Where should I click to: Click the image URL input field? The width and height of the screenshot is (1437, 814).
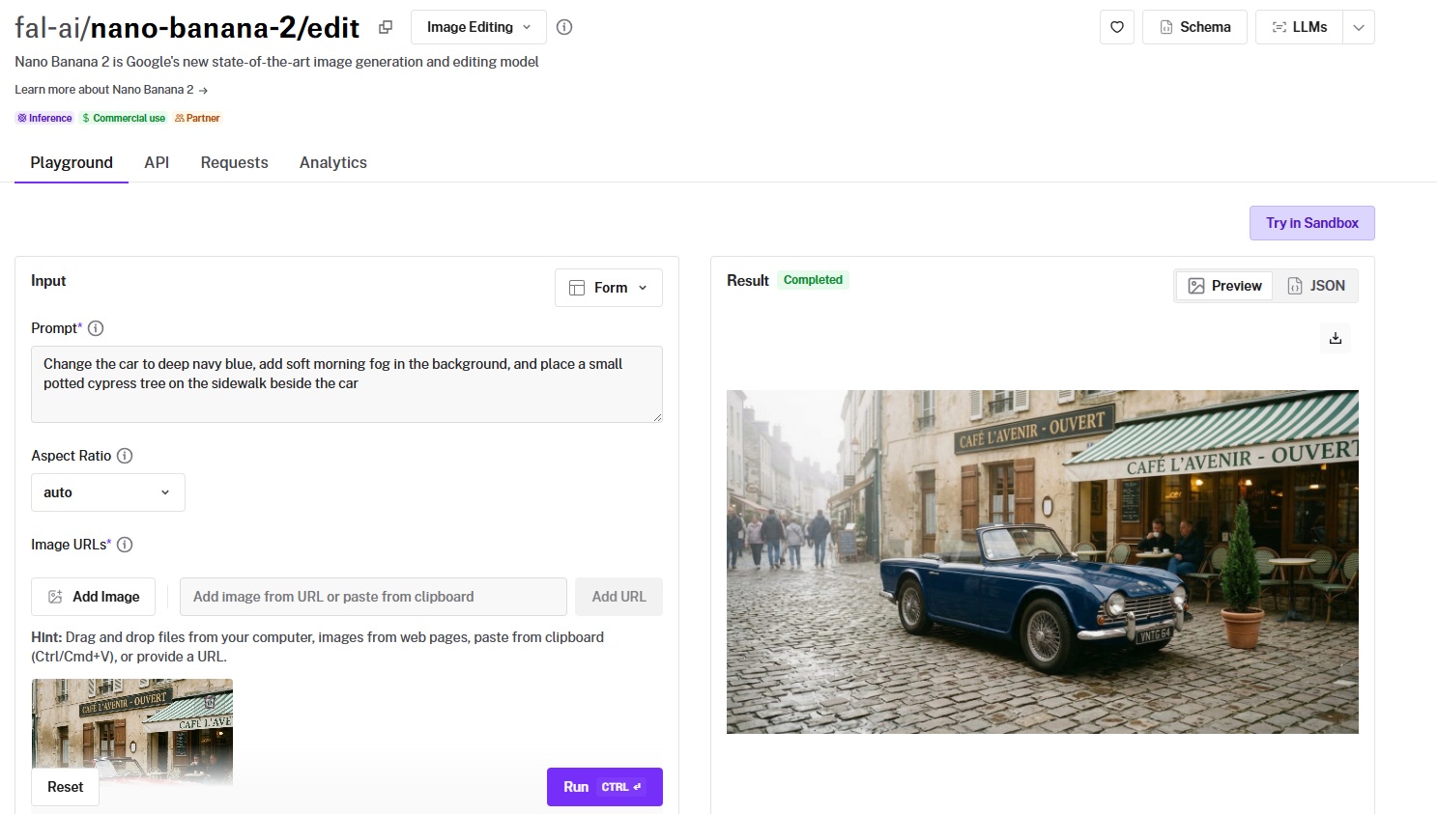[373, 597]
